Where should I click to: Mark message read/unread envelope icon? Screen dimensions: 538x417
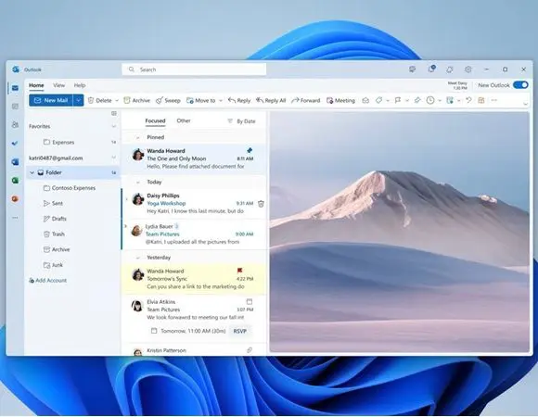click(365, 100)
